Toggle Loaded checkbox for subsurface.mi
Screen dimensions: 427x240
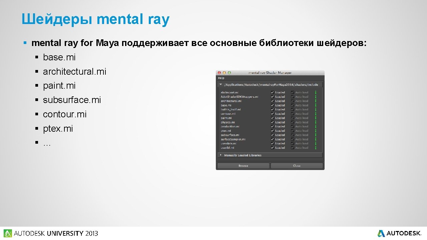coord(273,135)
